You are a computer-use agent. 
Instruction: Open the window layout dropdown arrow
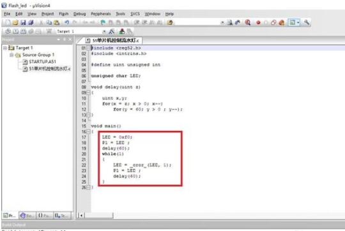click(x=298, y=22)
